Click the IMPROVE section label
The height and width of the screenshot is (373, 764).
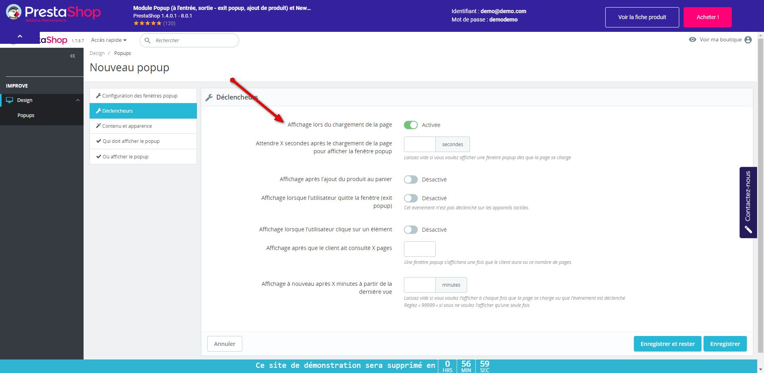click(17, 86)
